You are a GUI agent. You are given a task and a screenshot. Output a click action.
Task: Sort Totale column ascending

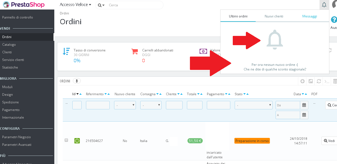pyautogui.click(x=201, y=94)
